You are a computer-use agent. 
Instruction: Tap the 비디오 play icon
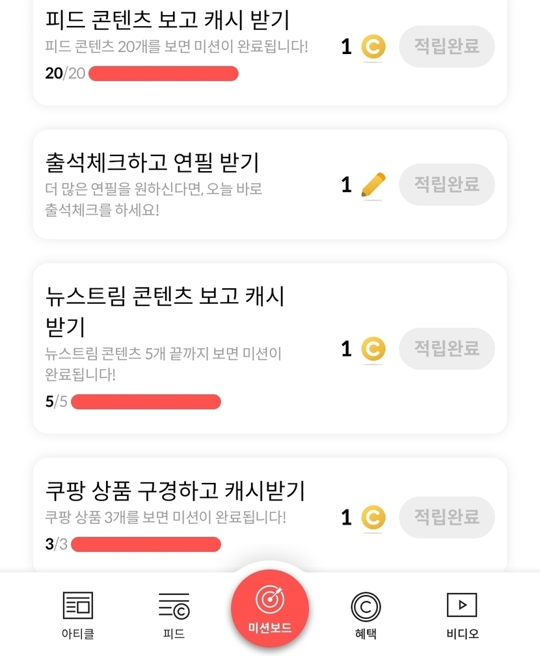(x=462, y=605)
